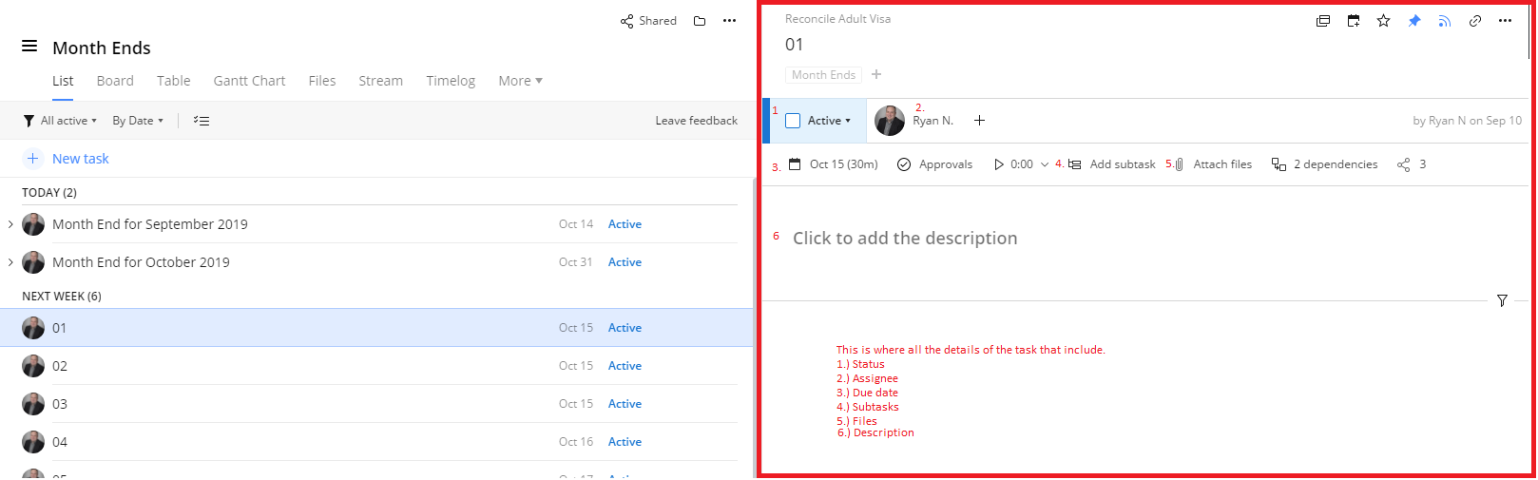1538x480 pixels.
Task: Start the timer play button
Action: 999,164
